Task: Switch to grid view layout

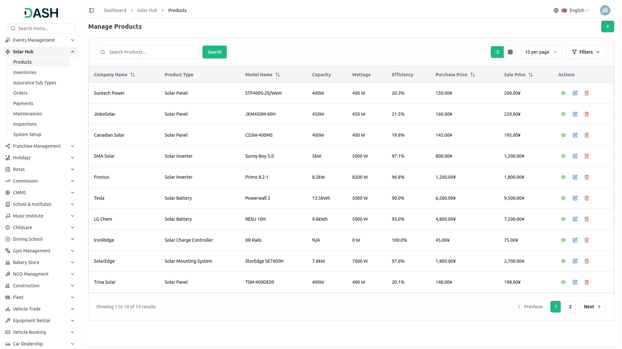Action: click(x=510, y=52)
